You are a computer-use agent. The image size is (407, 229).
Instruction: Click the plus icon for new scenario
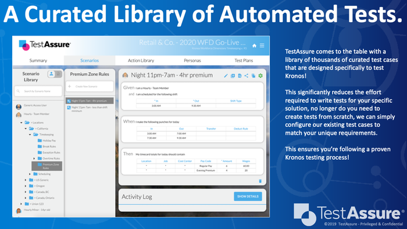coord(70,87)
